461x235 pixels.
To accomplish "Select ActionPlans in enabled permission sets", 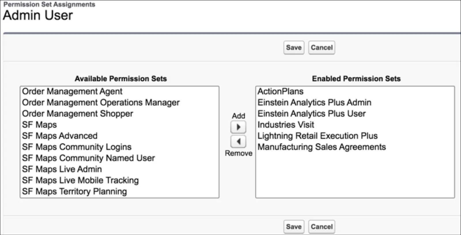I will tap(280, 91).
